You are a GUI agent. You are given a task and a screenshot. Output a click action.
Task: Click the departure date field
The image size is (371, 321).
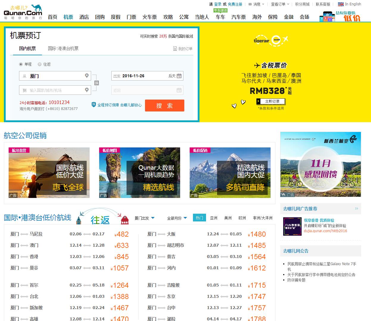tap(147, 76)
